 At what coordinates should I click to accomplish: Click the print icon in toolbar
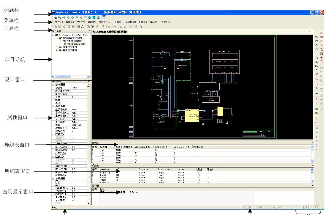click(x=68, y=27)
